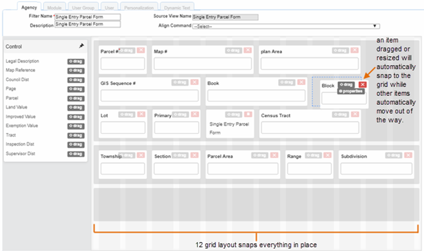
Task: Click the GIS Sequence # text box
Action: click(x=150, y=96)
